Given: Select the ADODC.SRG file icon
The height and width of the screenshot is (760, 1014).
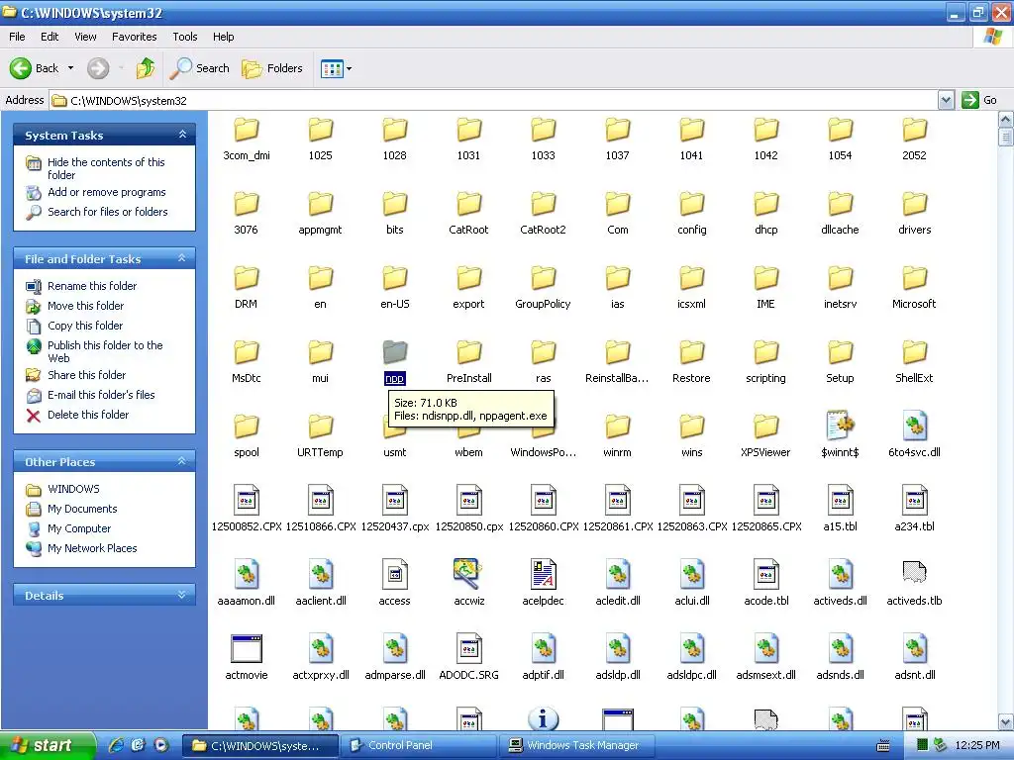Looking at the screenshot, I should [x=468, y=648].
